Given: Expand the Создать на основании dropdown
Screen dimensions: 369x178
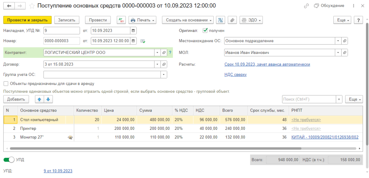Looking at the screenshot, I should point(188,20).
